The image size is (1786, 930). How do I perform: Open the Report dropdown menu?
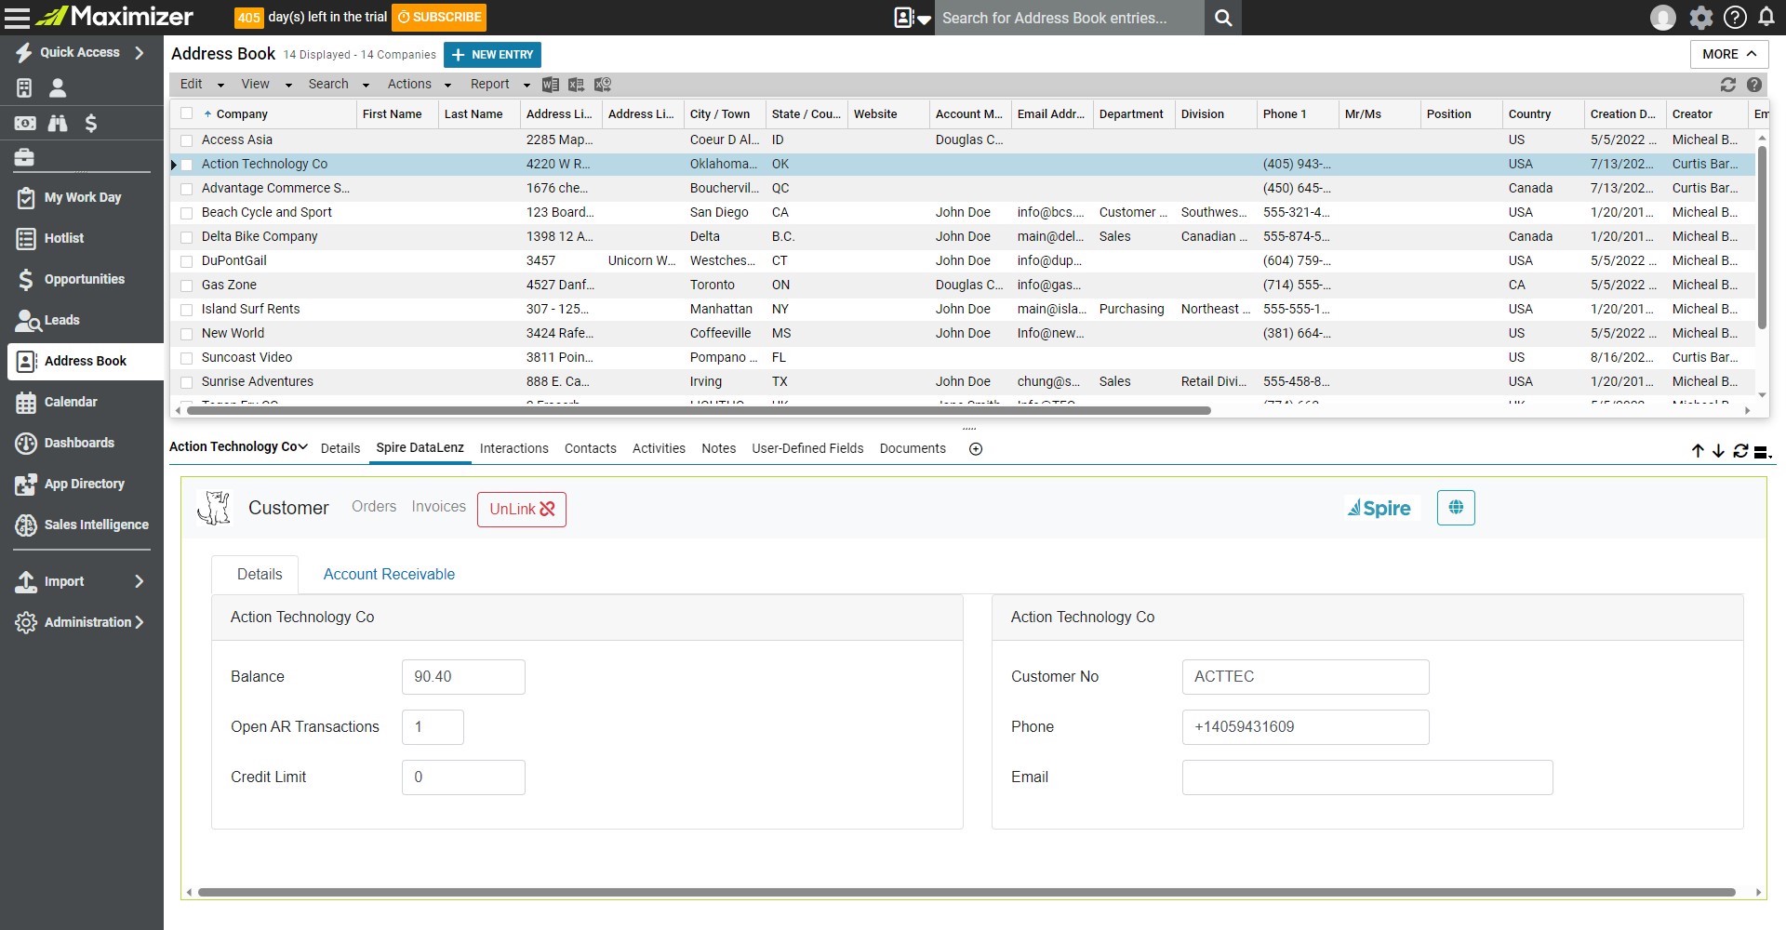point(500,85)
